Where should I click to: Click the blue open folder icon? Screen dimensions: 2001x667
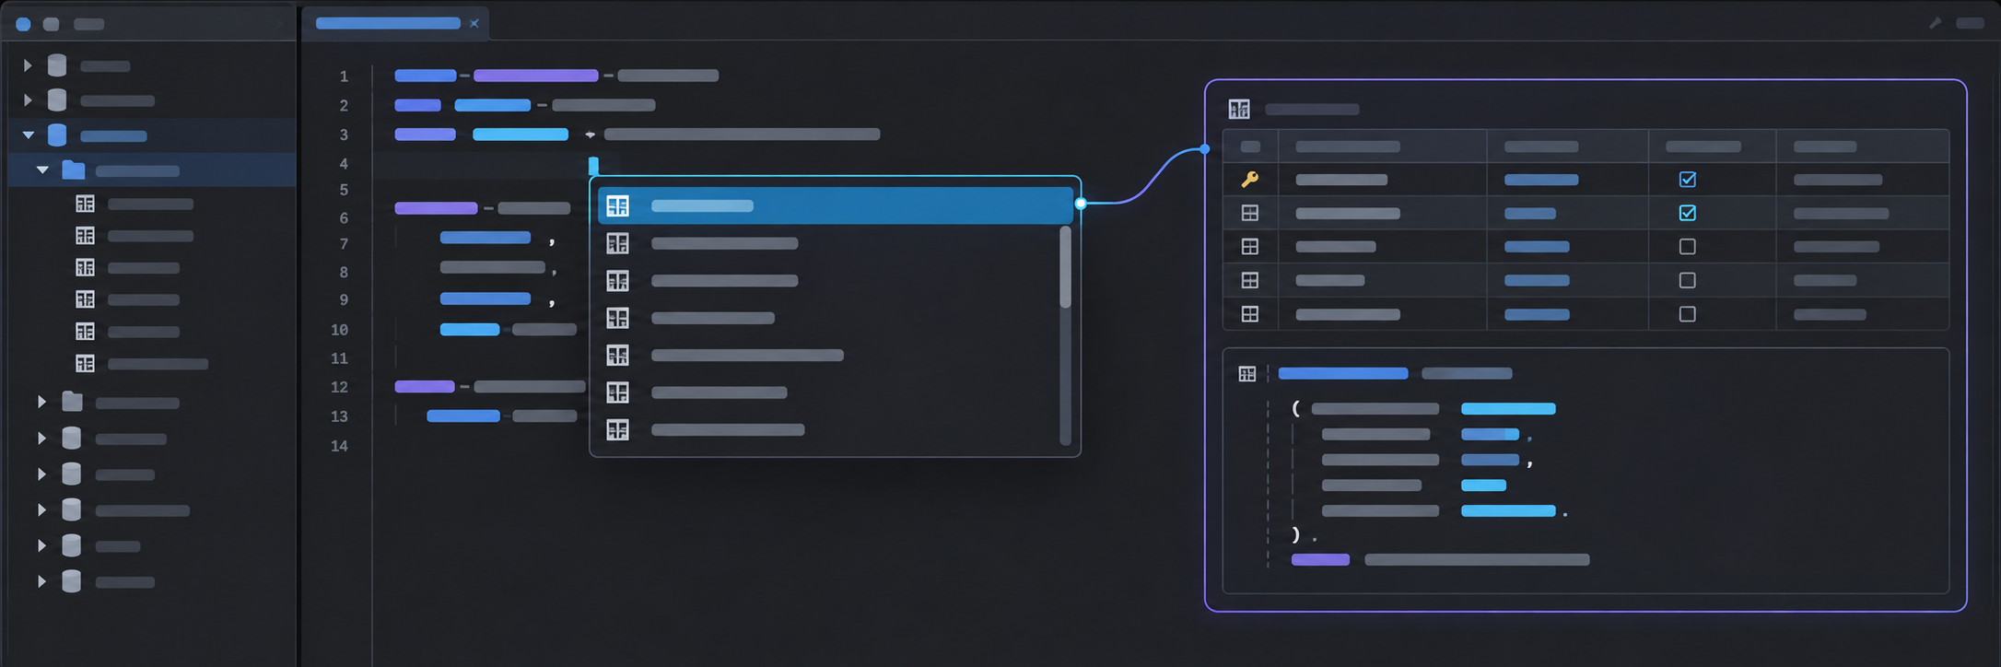point(73,170)
